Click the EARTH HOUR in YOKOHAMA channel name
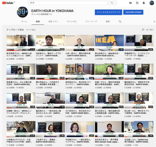This screenshot has height=147, width=156. (x=52, y=11)
